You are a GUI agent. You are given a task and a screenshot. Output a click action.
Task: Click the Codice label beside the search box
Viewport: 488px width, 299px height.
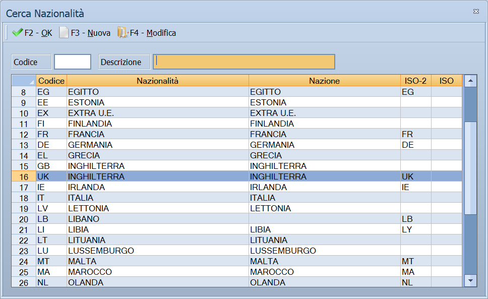31,62
